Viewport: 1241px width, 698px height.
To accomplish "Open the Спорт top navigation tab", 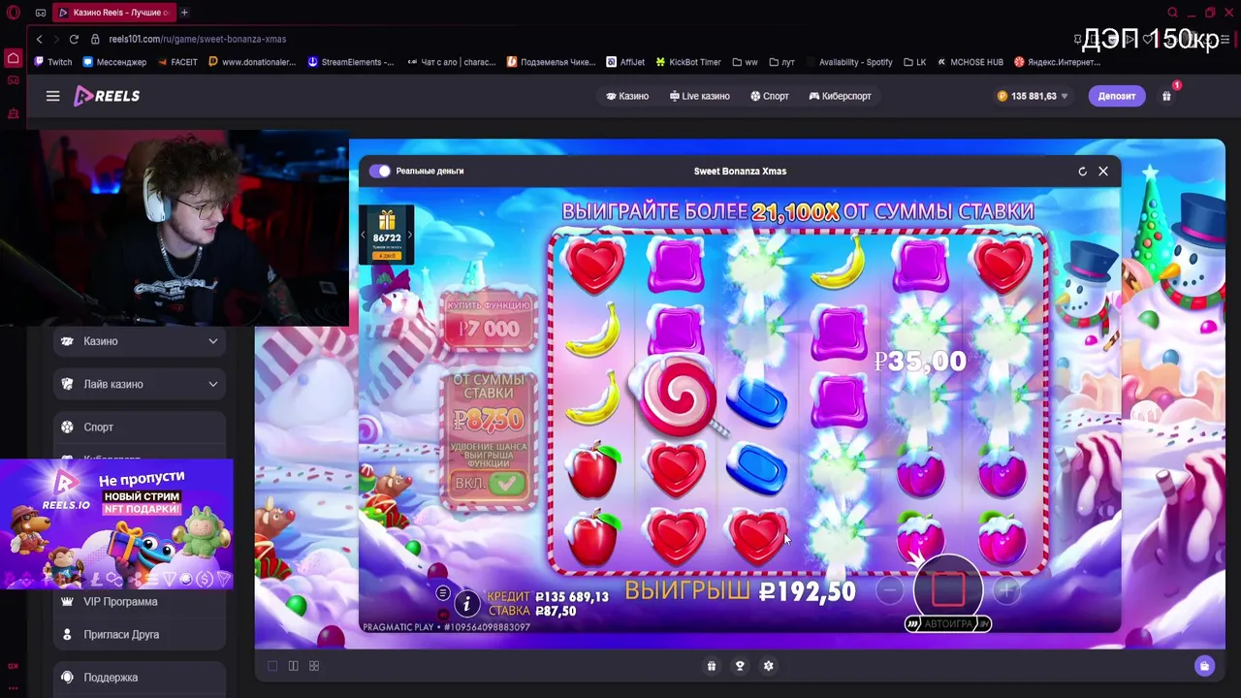I will [770, 96].
